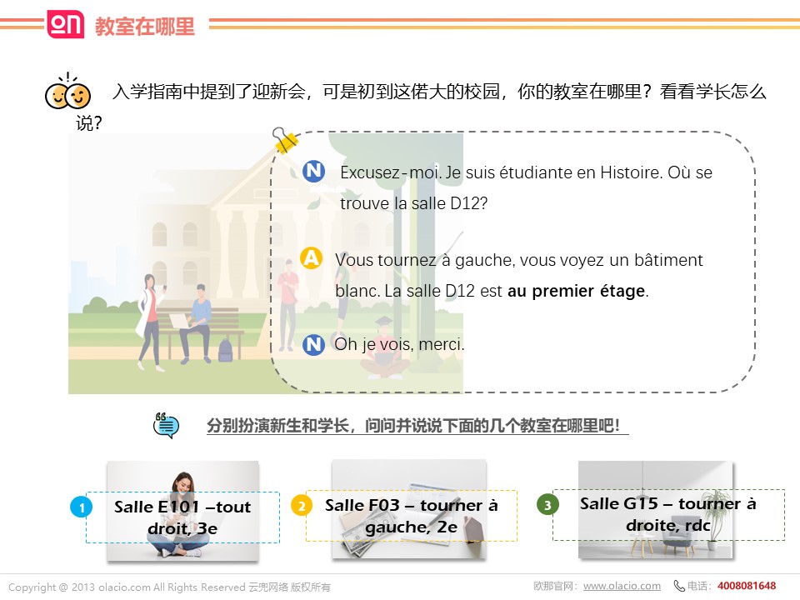Click the yellow binder clip icon
This screenshot has width=800, height=600.
285,140
